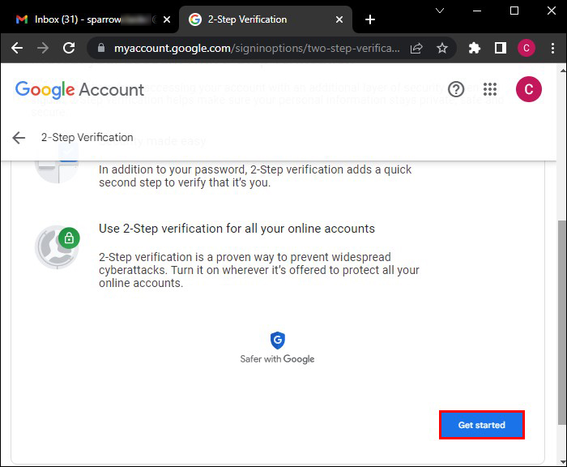Open a new browser tab
The image size is (567, 467).
370,19
